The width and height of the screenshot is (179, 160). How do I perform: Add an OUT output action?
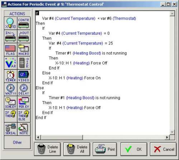click(x=24, y=37)
